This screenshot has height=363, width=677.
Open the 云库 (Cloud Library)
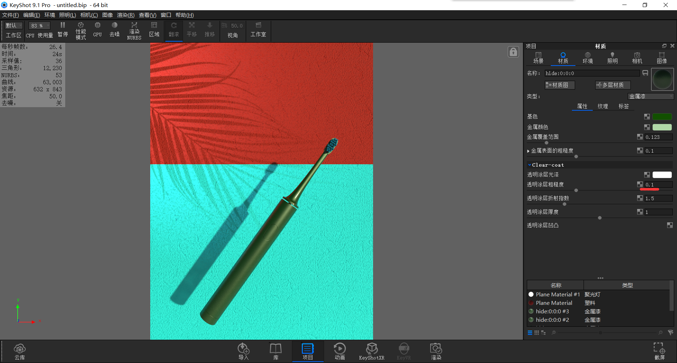(x=20, y=351)
